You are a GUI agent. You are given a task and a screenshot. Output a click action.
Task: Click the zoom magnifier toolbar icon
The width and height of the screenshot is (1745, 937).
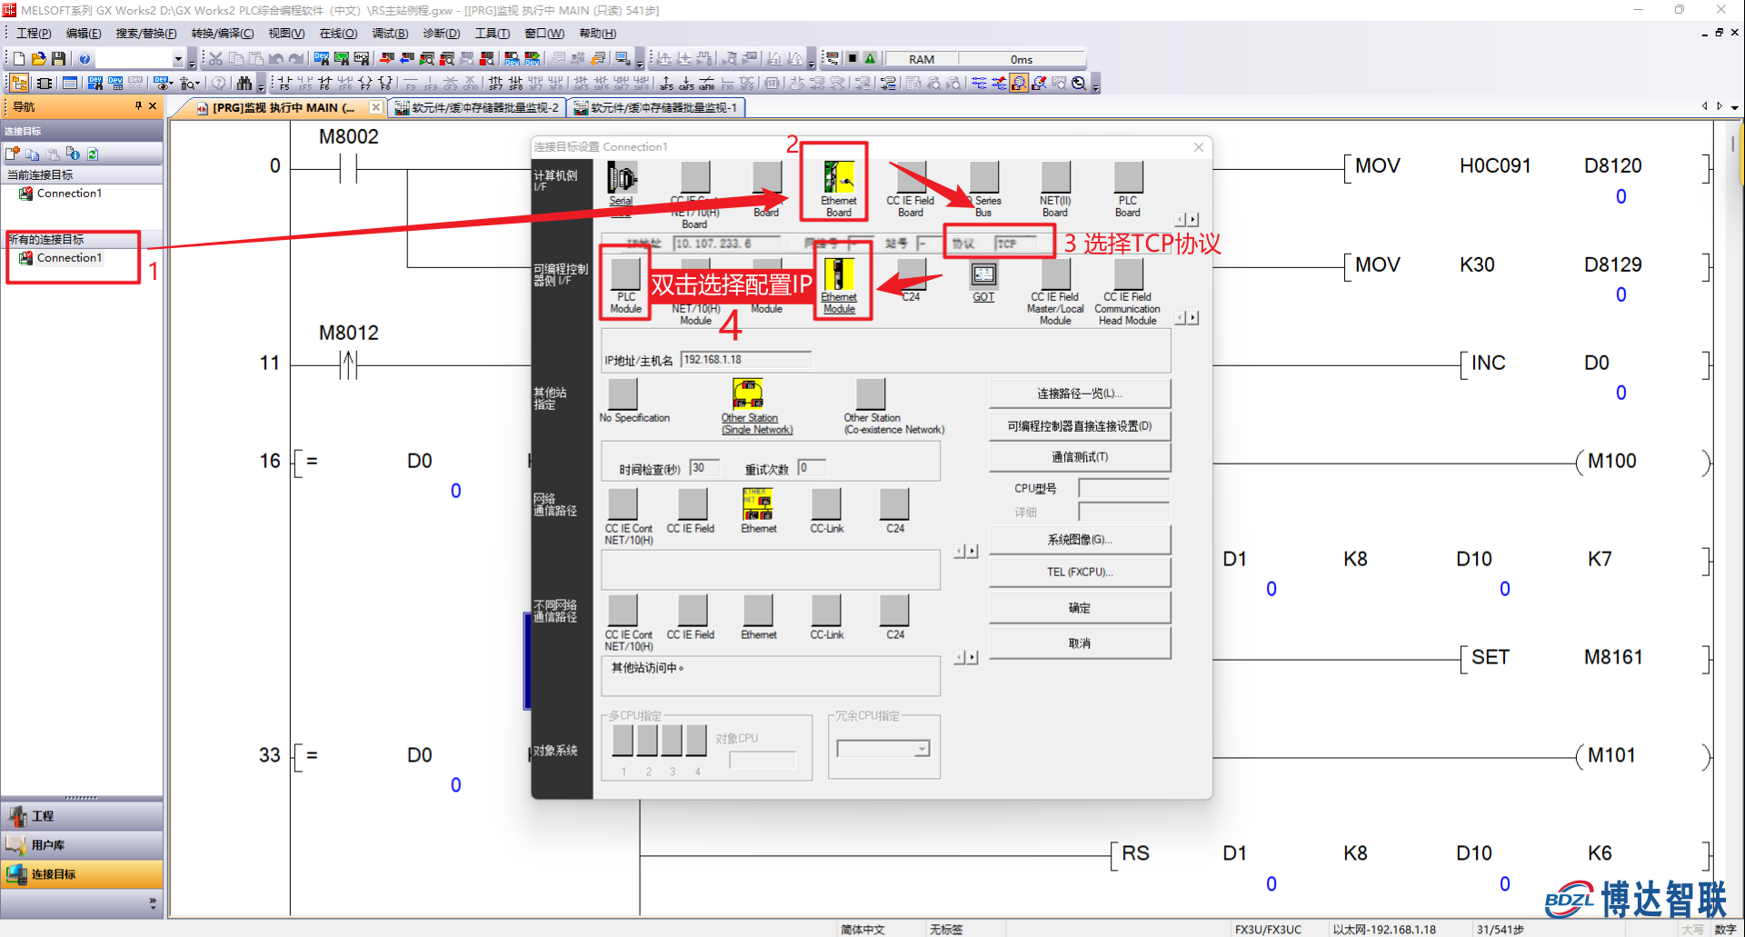pos(1079,83)
